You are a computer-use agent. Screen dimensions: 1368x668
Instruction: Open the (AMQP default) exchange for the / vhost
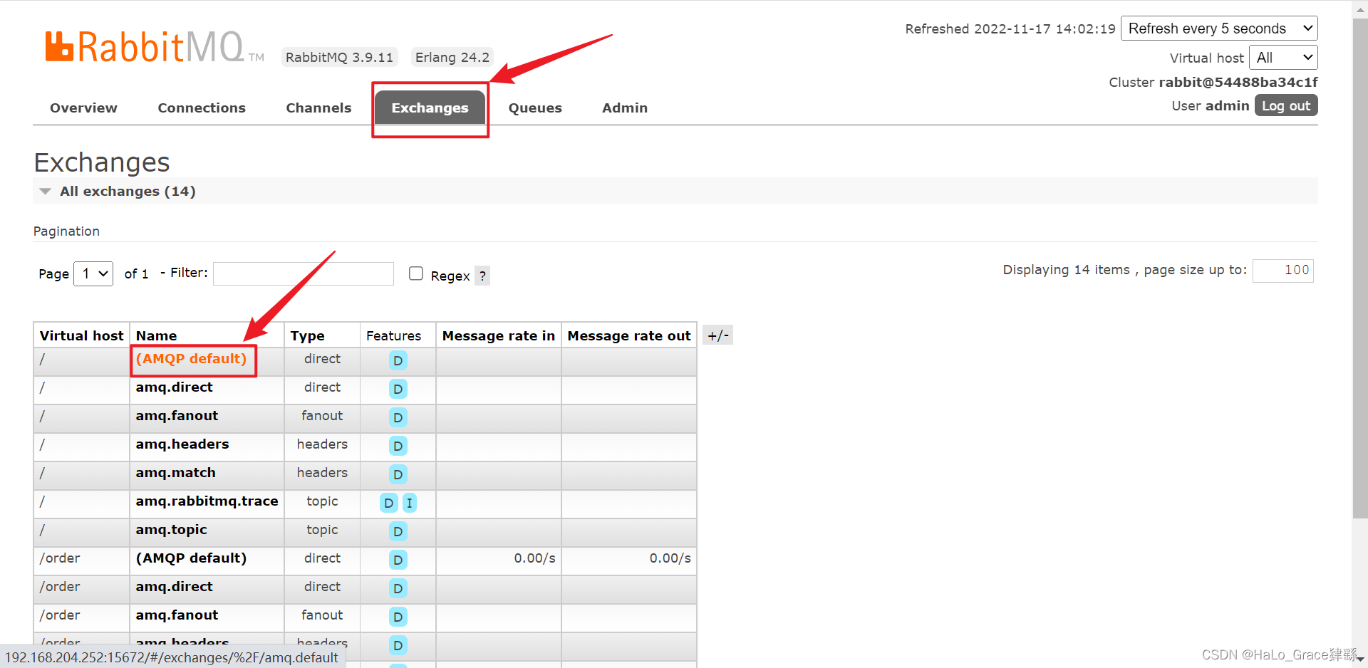pyautogui.click(x=191, y=358)
